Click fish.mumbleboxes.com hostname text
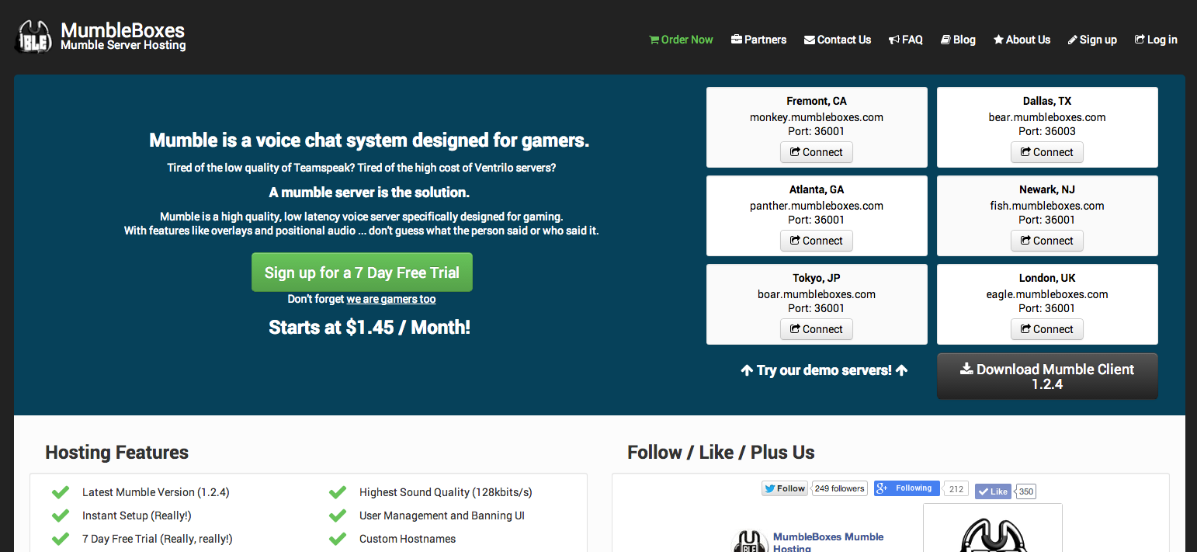 click(x=1047, y=206)
